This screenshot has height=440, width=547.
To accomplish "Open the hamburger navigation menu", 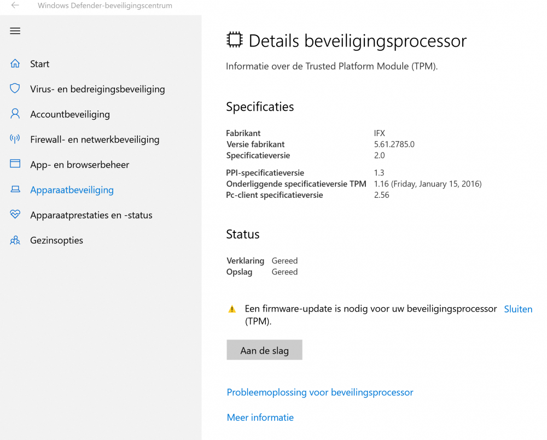I will click(x=15, y=31).
